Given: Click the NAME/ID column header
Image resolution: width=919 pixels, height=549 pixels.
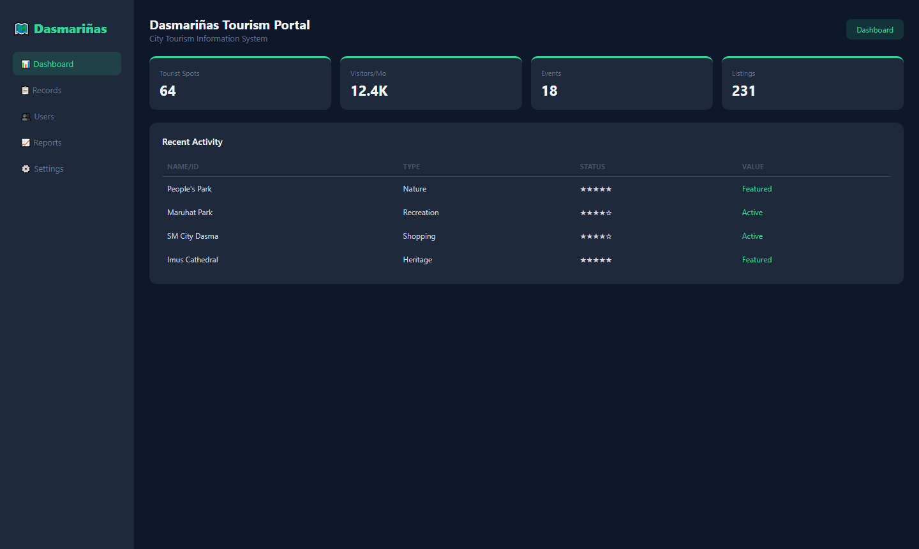Looking at the screenshot, I should pyautogui.click(x=183, y=167).
